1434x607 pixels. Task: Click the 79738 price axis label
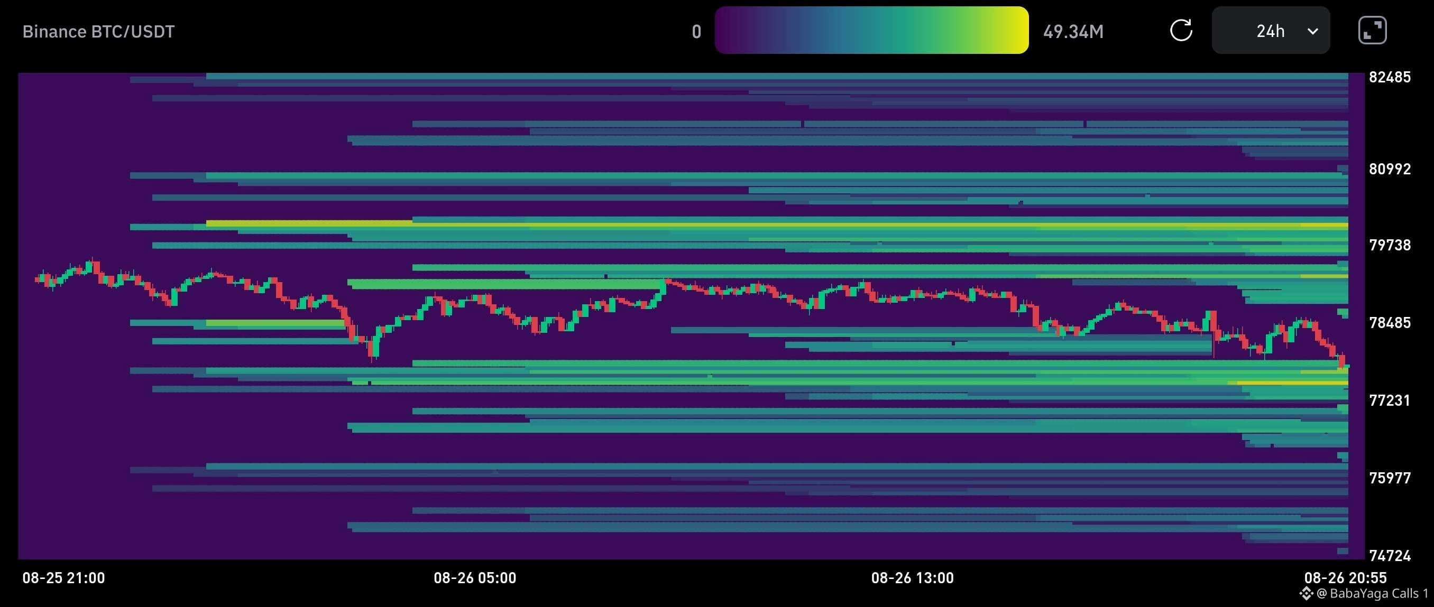tap(1390, 245)
